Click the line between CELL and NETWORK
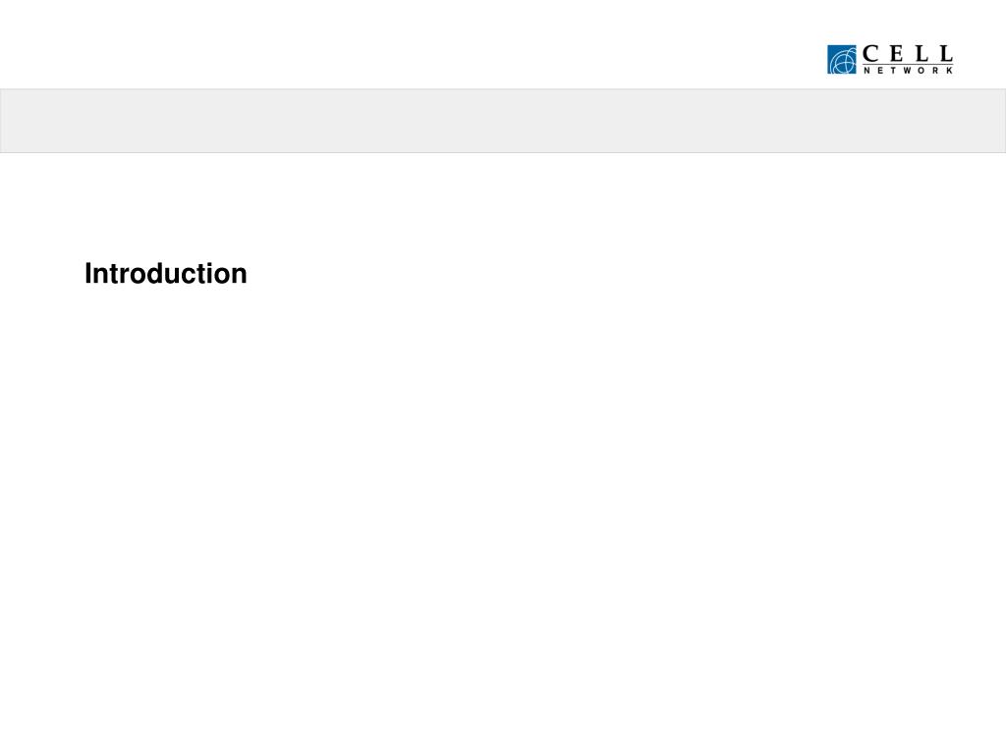The height and width of the screenshot is (754, 1006). 908,64
